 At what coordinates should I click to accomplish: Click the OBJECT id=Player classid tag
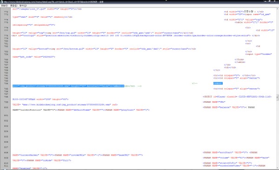click(x=237, y=97)
